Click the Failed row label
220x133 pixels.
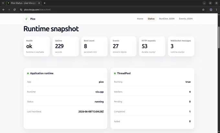(117, 121)
